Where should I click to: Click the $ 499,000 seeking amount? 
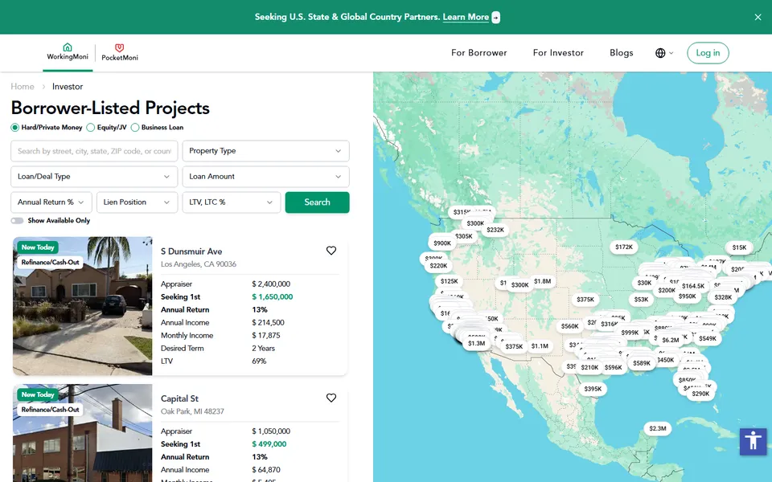click(x=269, y=443)
